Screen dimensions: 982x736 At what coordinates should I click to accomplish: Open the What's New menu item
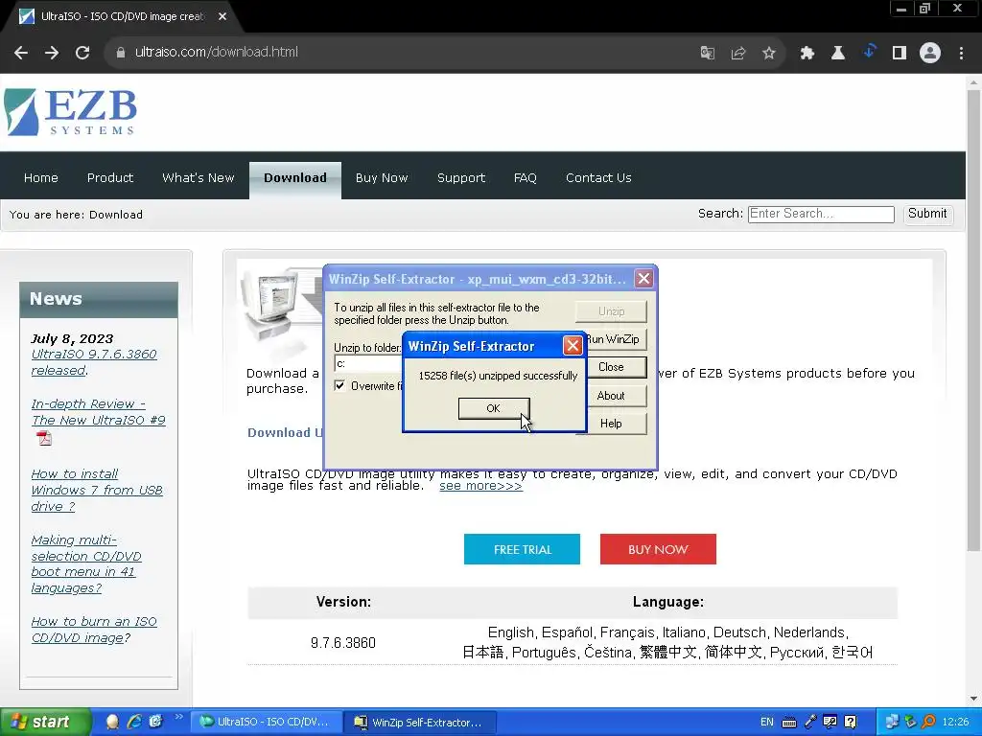click(x=198, y=177)
